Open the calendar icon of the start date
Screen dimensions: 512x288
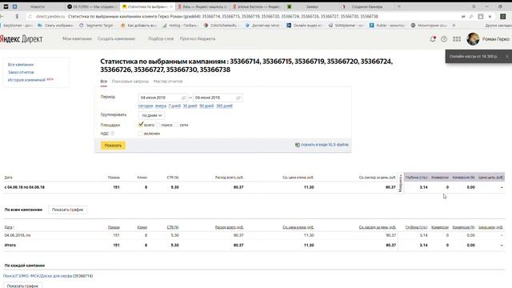[183, 98]
